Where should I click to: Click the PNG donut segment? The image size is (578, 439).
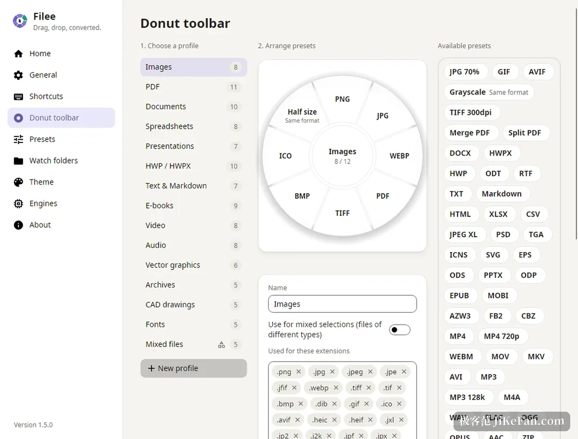pos(343,99)
